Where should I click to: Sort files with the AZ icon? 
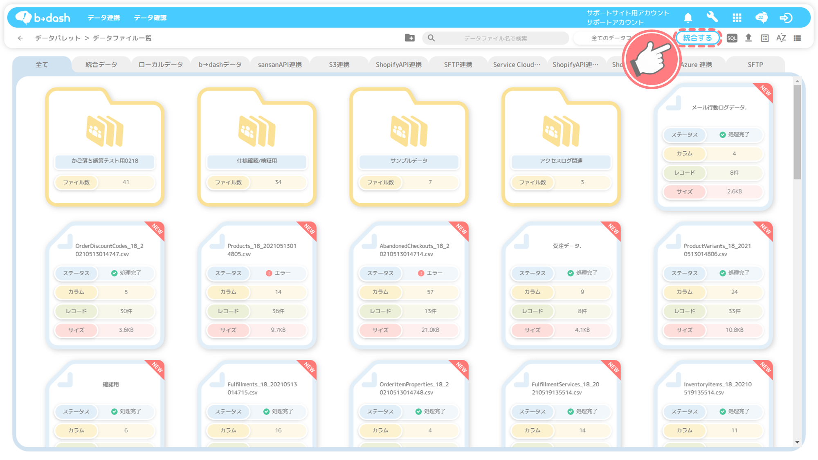pyautogui.click(x=781, y=38)
